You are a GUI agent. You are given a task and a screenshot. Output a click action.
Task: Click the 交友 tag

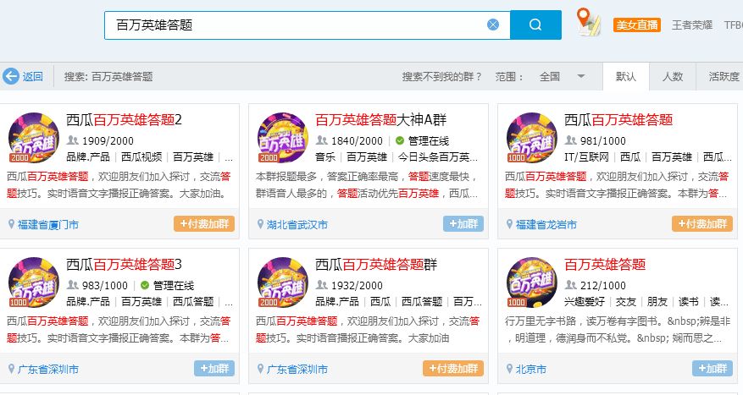[625, 302]
